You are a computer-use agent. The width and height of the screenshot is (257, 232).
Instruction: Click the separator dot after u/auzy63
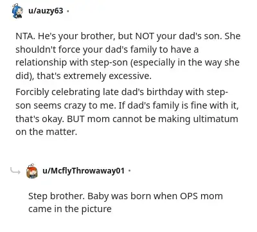(x=68, y=11)
